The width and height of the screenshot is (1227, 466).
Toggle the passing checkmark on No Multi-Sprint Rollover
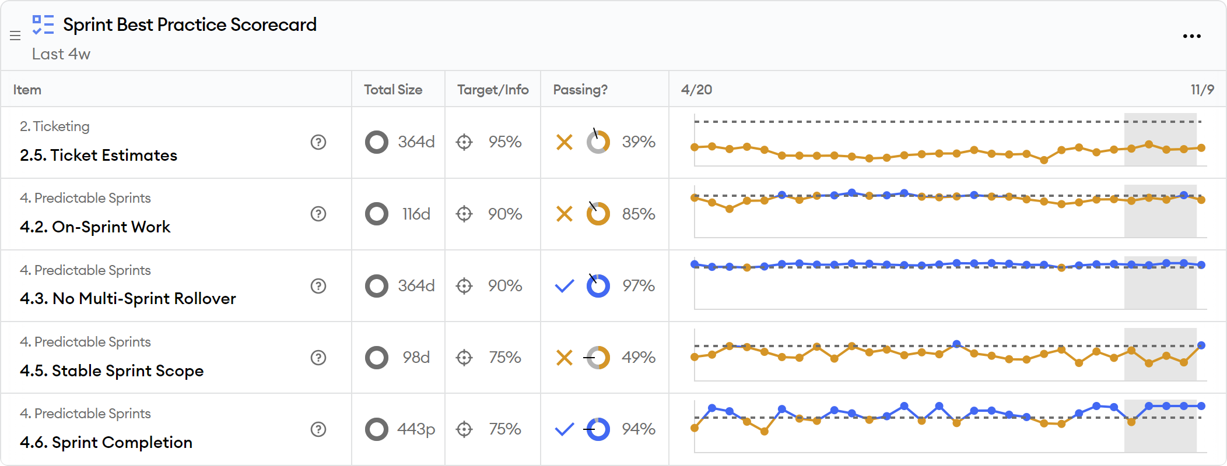[563, 286]
